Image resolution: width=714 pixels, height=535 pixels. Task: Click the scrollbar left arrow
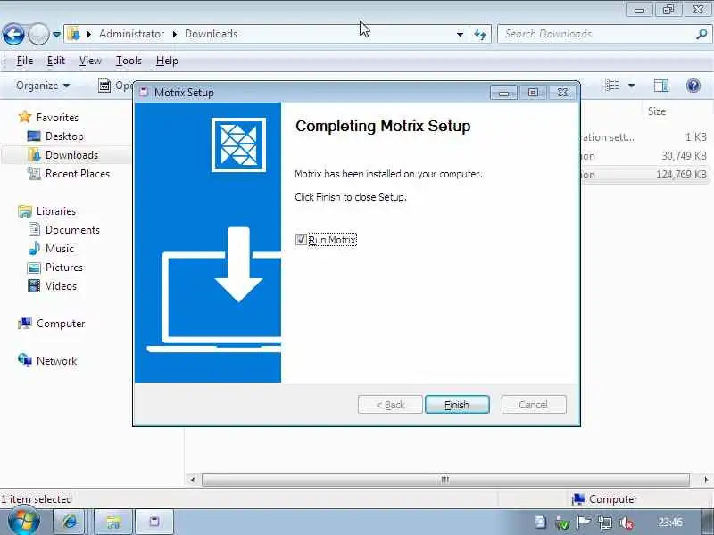[193, 480]
